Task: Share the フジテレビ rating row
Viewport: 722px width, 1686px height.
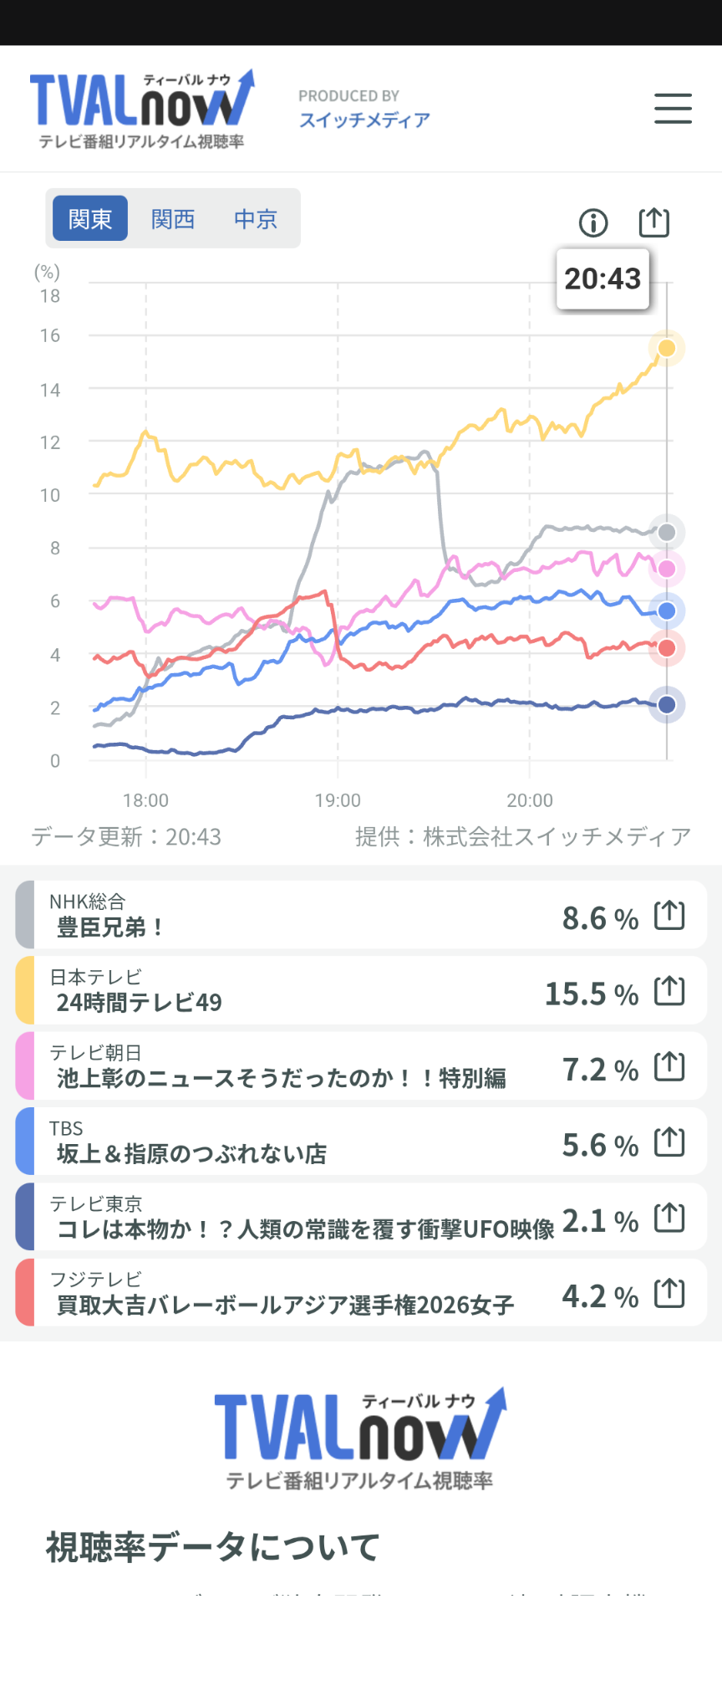Action: pyautogui.click(x=669, y=1293)
